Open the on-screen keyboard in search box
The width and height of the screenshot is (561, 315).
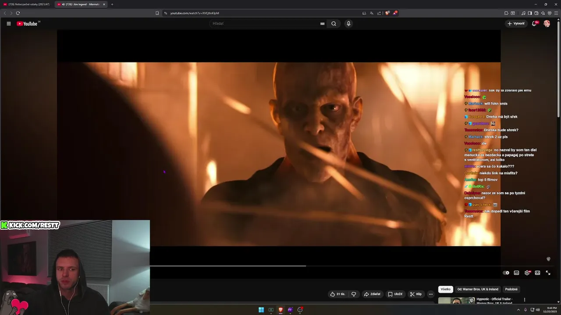click(323, 24)
